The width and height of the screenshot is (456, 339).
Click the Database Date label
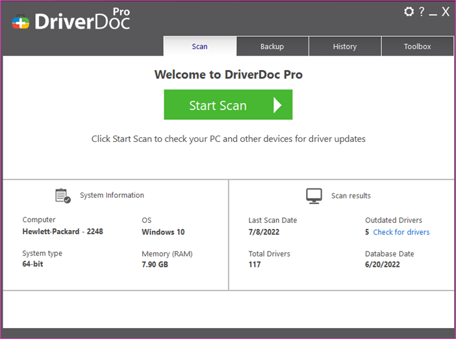[389, 253]
